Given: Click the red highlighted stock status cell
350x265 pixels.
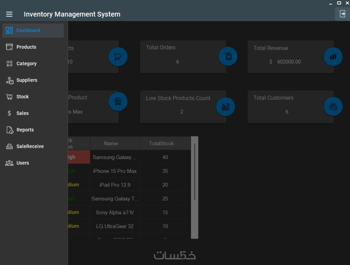Looking at the screenshot, I should (79, 157).
